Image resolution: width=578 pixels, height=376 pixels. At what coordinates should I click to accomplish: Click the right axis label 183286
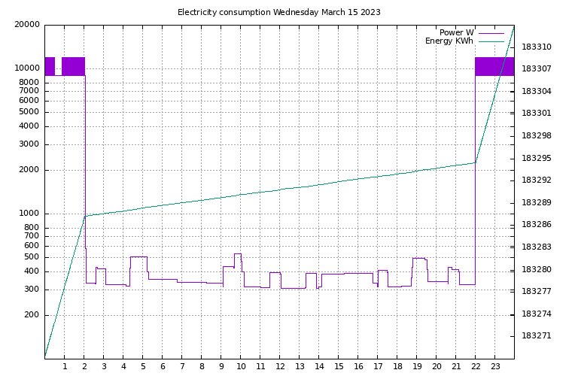(x=537, y=224)
